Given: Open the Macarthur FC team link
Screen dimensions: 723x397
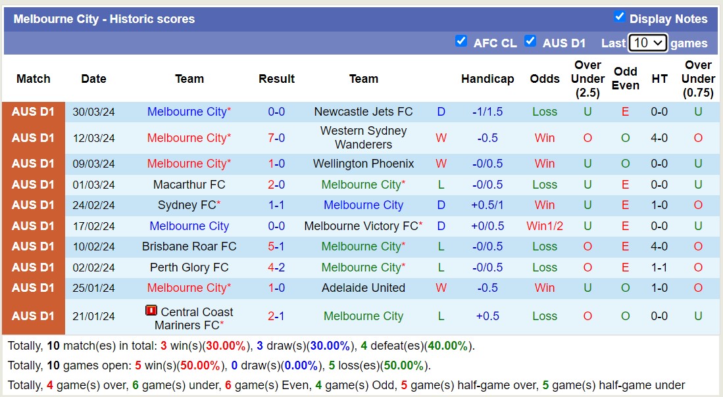Looking at the screenshot, I should [x=189, y=185].
